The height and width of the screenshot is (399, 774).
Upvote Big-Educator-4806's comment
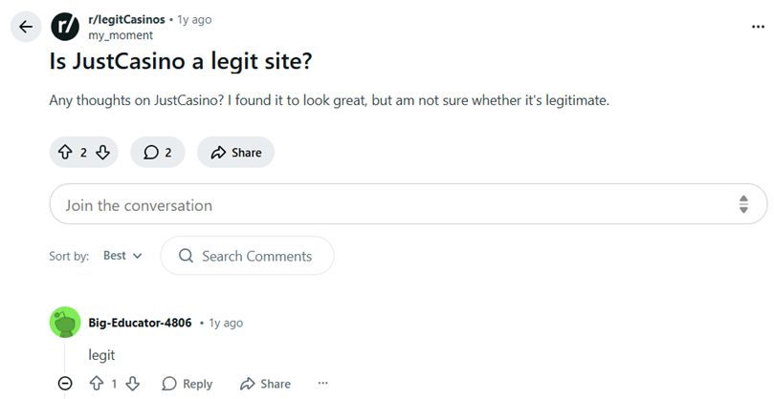pos(96,384)
